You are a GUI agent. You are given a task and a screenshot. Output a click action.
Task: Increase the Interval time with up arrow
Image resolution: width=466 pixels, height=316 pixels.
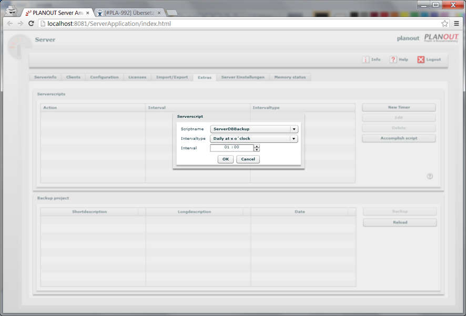point(257,146)
